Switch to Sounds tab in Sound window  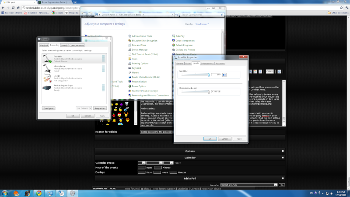tap(64, 46)
